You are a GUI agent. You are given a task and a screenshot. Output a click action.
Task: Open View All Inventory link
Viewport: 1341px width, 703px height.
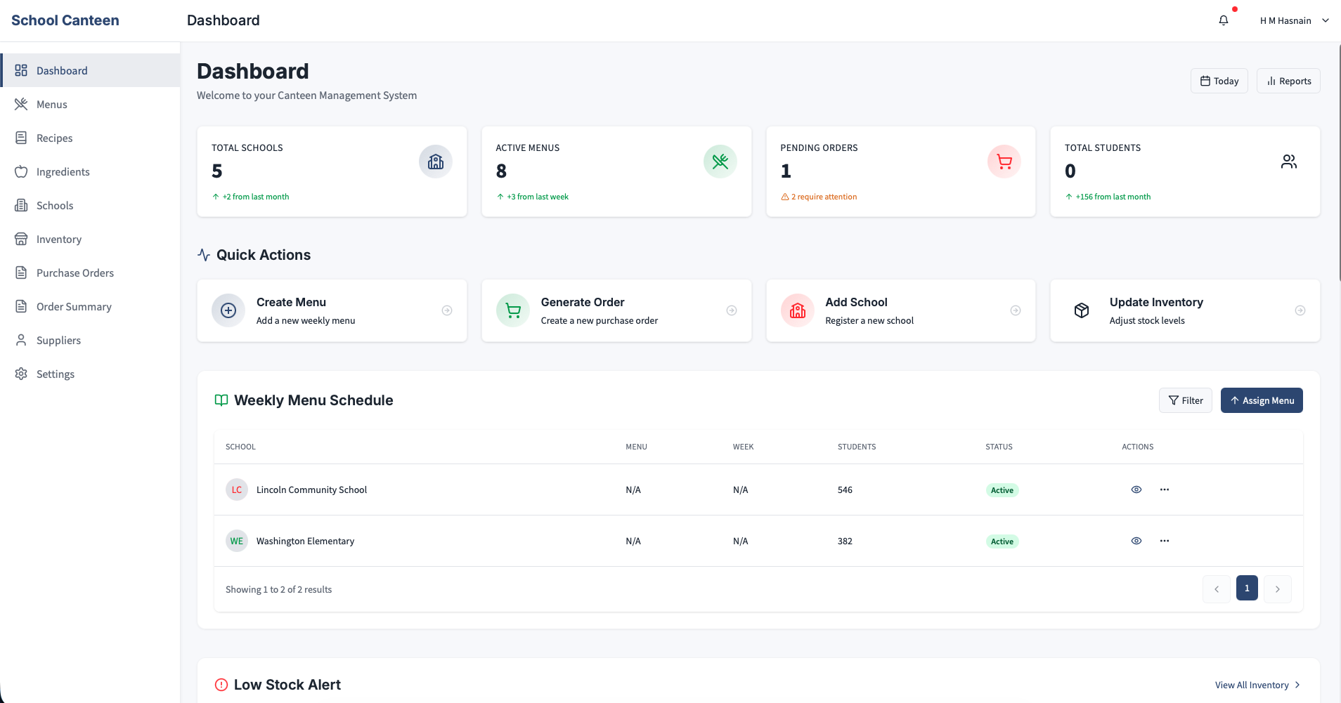(1258, 685)
